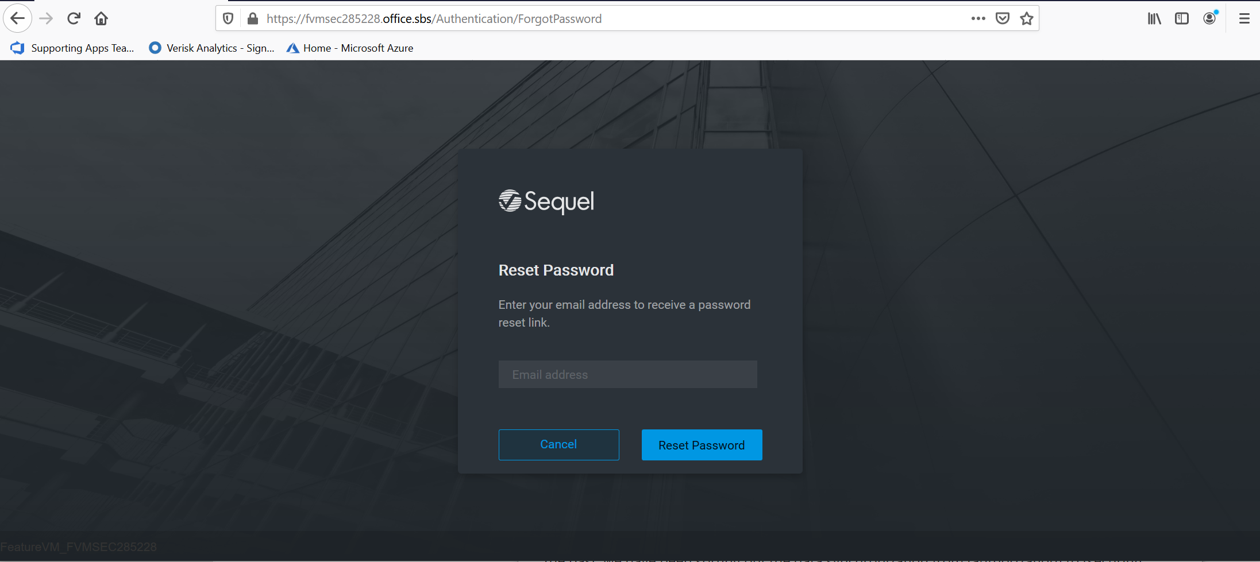
Task: View site info via the padlock icon
Action: (252, 18)
